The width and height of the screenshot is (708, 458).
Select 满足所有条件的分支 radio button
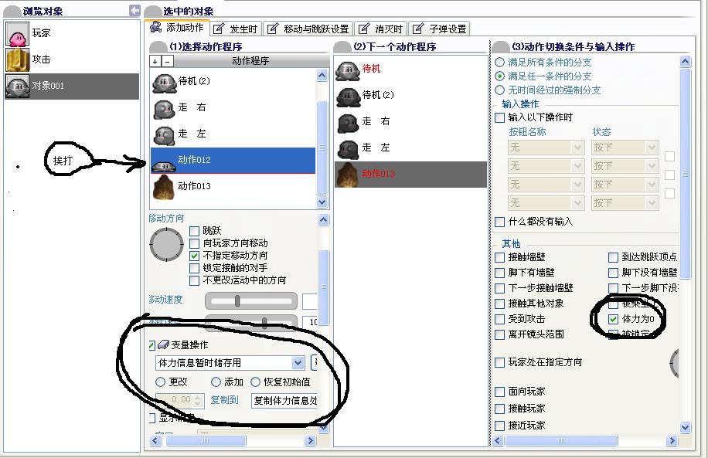499,63
